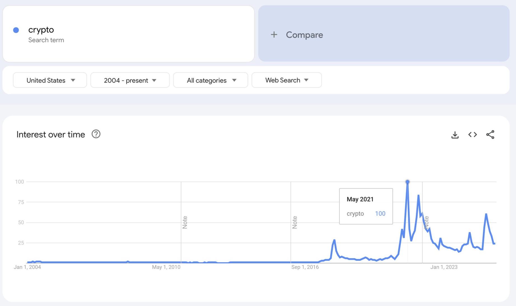Click the Note marker near May 2010

pos(185,222)
